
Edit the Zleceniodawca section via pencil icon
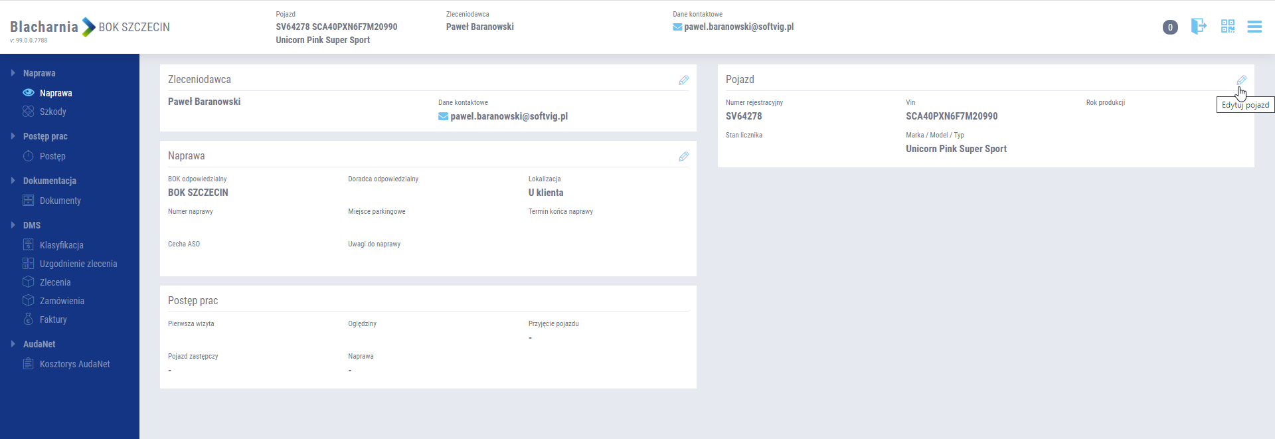coord(683,80)
